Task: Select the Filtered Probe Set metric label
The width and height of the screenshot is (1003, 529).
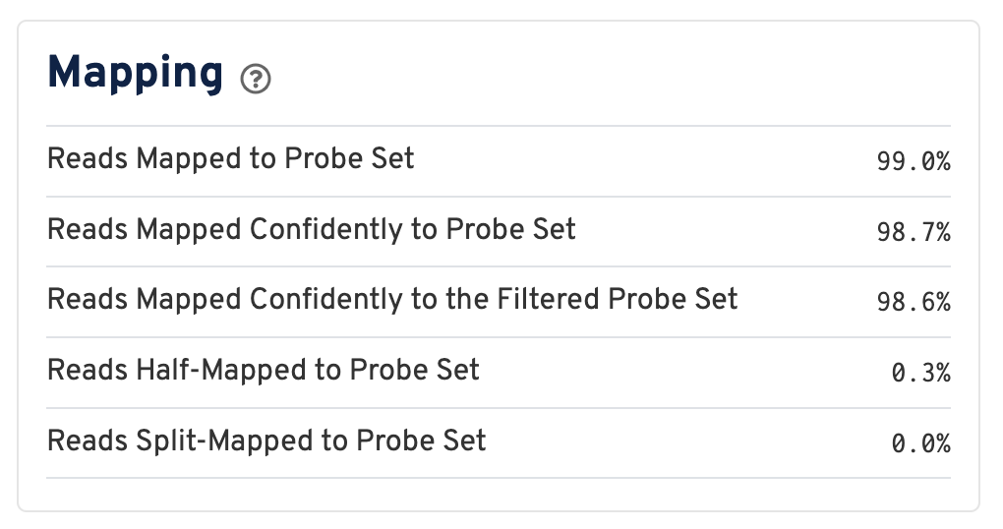Action: tap(392, 300)
